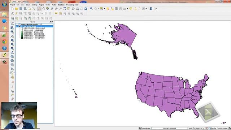Select the Zoom In magnifier tool
Viewport: 231px width, 130px height.
(52, 9)
